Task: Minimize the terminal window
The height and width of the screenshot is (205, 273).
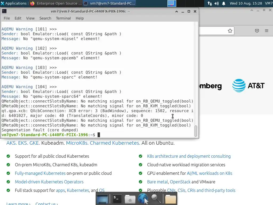Action: [183, 11]
